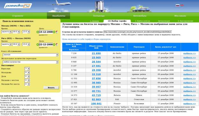The height and width of the screenshot is (116, 199).
Task: Click выбрать >> for the Finnair Хельсинки fare
Action: click(x=189, y=104)
